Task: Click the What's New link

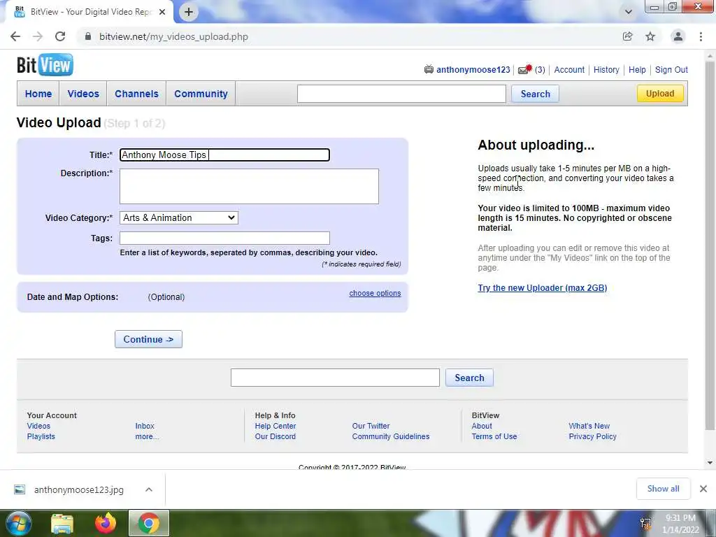Action: (x=589, y=426)
